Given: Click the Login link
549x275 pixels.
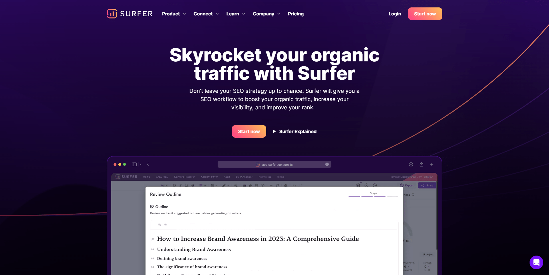Looking at the screenshot, I should (395, 14).
